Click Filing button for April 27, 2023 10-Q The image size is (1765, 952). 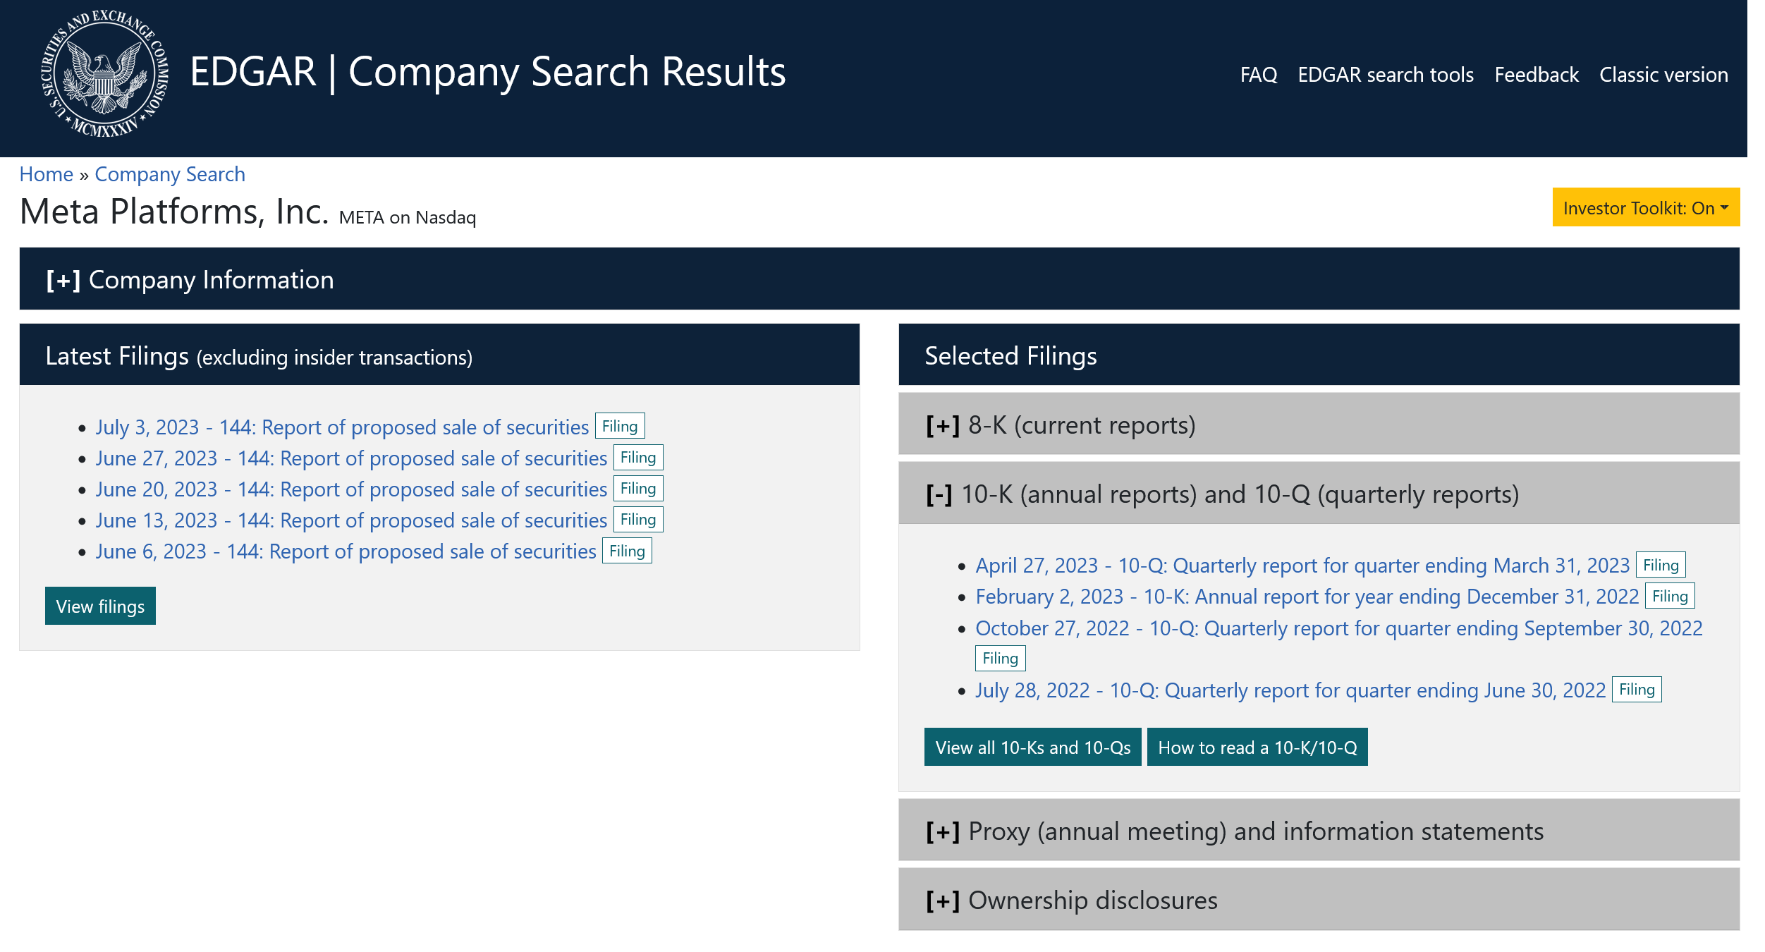click(x=1661, y=565)
